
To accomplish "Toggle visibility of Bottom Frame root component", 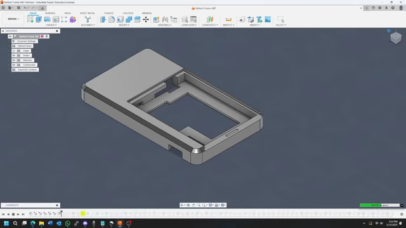I will click(10, 37).
